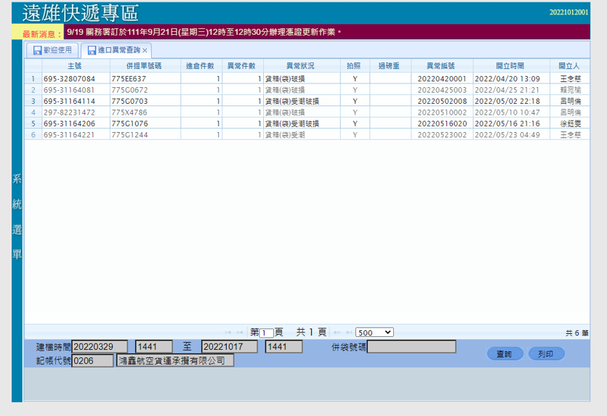The width and height of the screenshot is (607, 416).
Task: Jump to last page of results
Action: [x=349, y=333]
